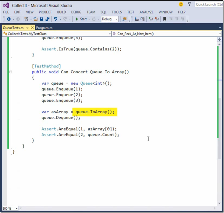
Task: Click the Navigate Forward arrow icon
Action: tap(18, 19)
